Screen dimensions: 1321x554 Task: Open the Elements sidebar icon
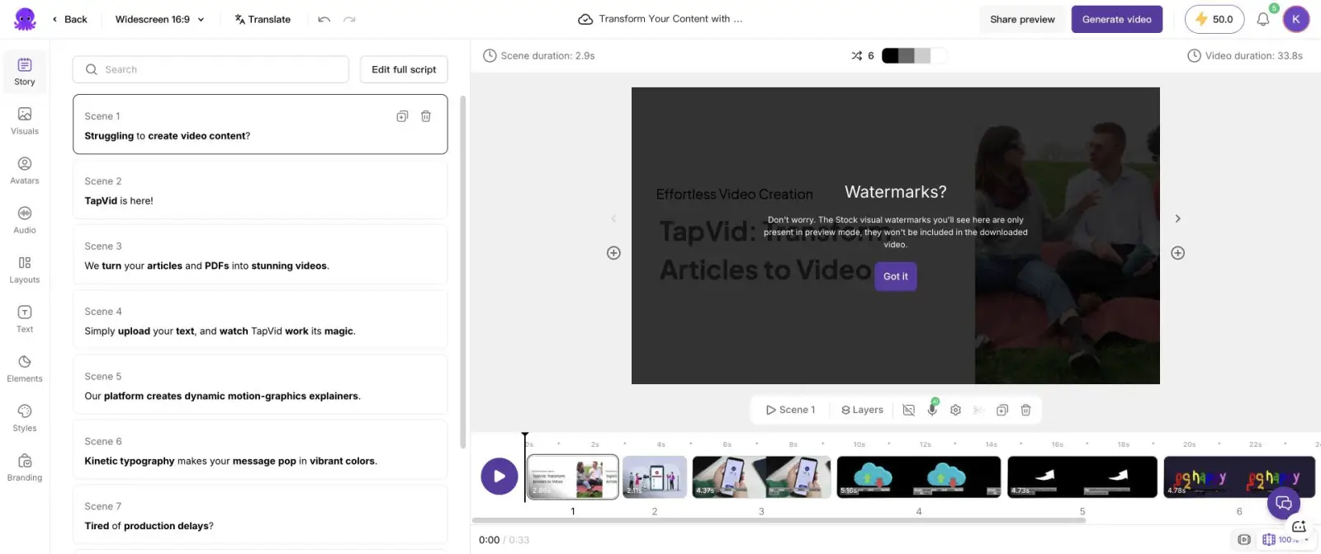tap(25, 369)
